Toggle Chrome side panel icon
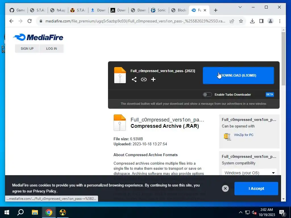 [261, 21]
